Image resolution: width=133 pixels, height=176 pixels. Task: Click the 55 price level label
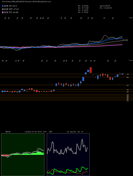[x=127, y=86]
